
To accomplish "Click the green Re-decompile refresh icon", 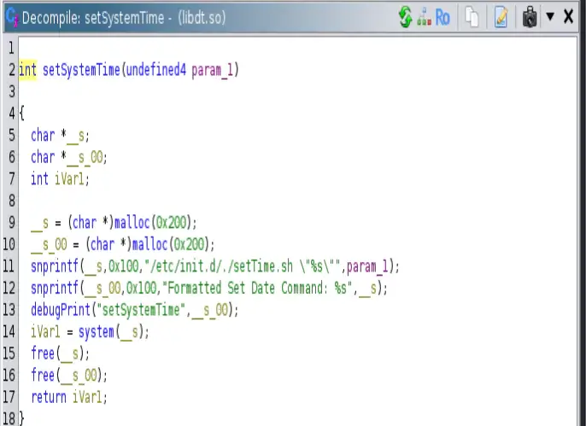I will (x=406, y=17).
